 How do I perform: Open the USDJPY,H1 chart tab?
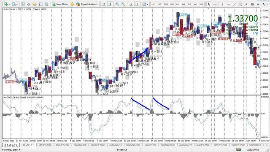[150, 145]
